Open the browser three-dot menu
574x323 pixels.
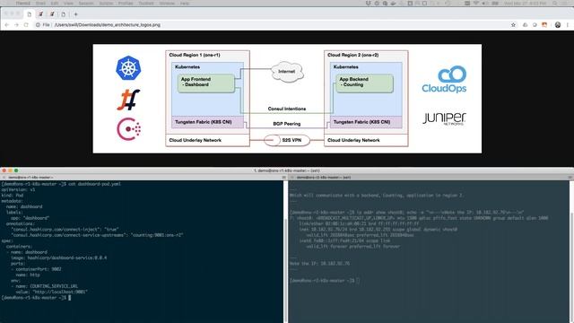coord(568,25)
